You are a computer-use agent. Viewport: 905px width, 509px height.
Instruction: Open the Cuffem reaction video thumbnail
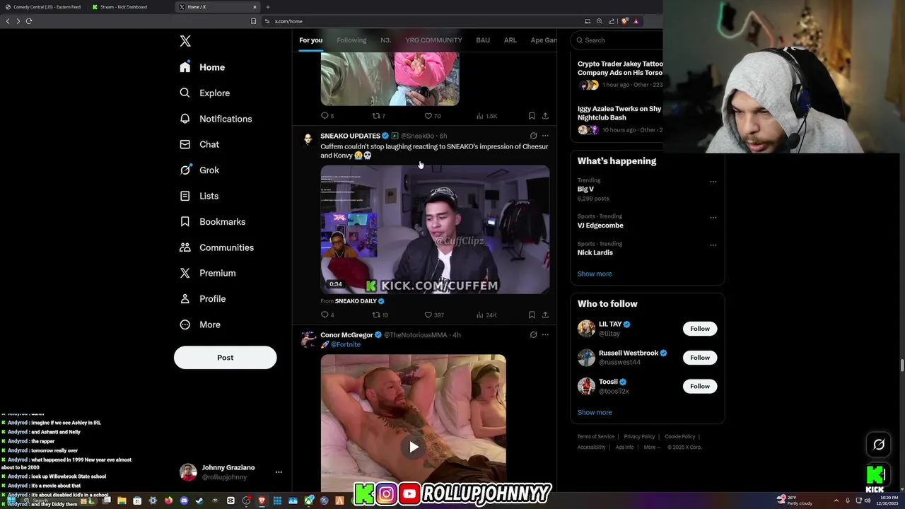click(x=435, y=230)
